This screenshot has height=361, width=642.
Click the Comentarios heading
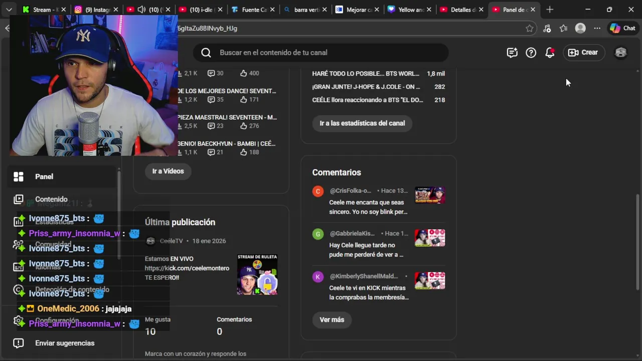click(x=337, y=172)
